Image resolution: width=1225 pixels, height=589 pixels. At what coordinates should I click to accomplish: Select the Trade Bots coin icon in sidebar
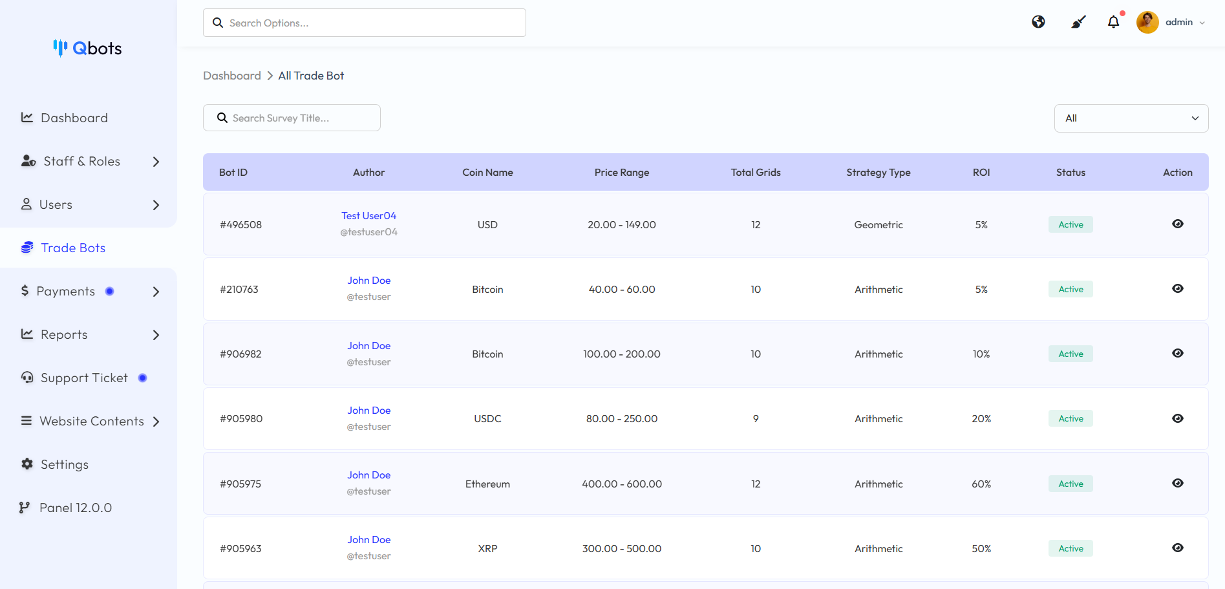pos(27,248)
